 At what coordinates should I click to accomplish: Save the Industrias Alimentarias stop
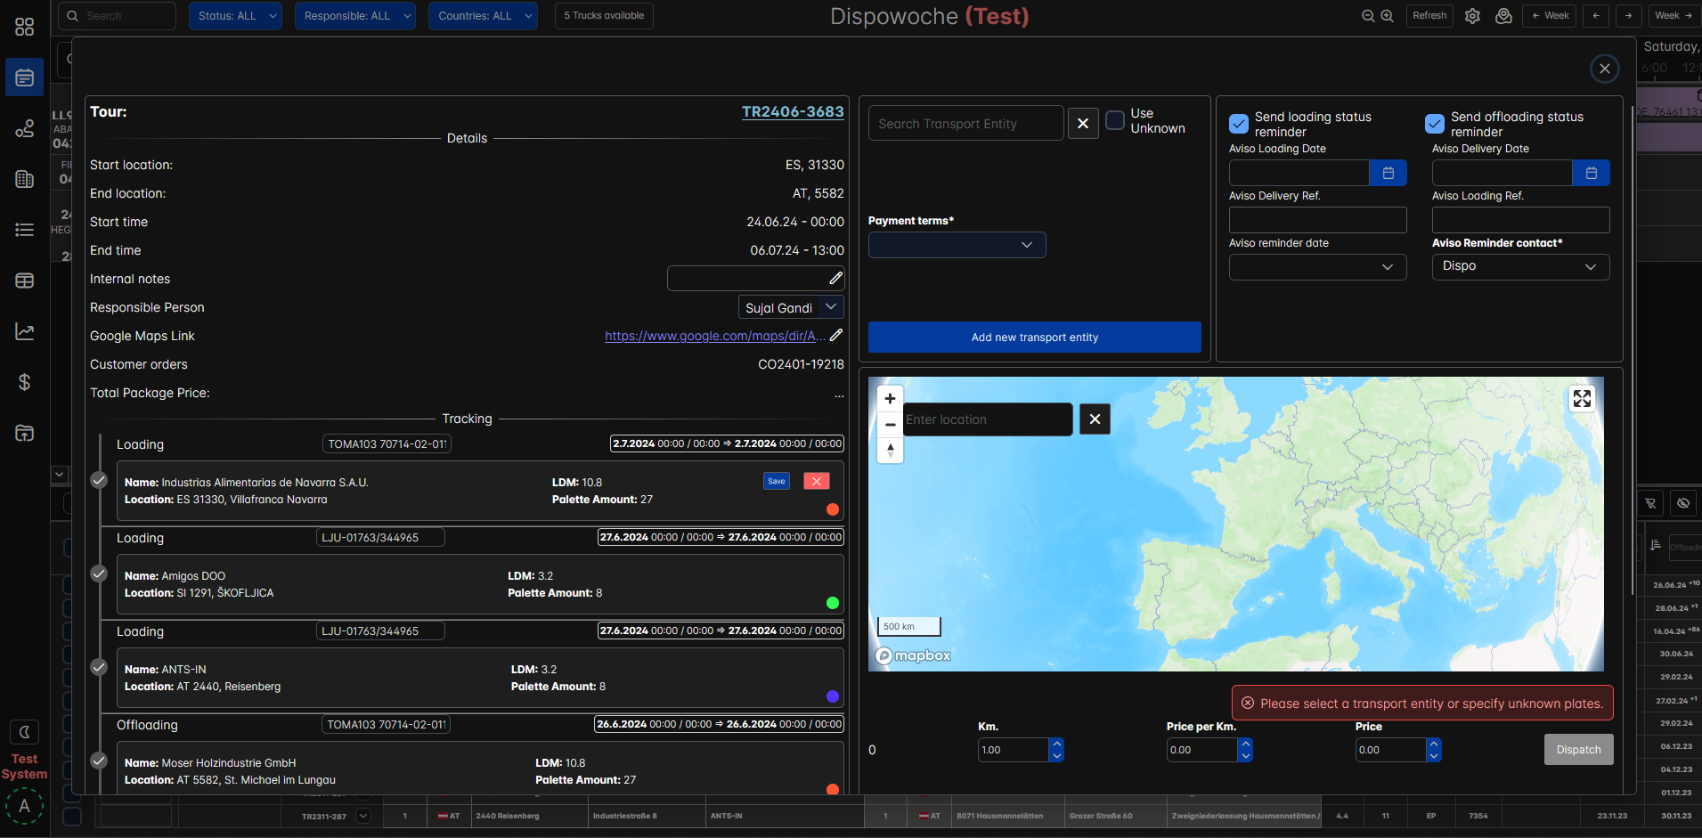point(777,481)
